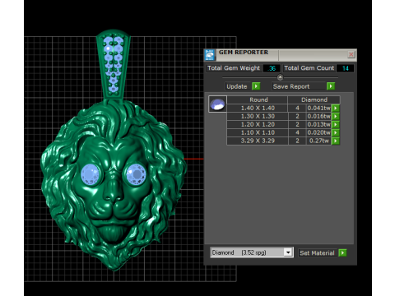This screenshot has height=296, width=395.
Task: Click the Update label button
Action: [237, 86]
